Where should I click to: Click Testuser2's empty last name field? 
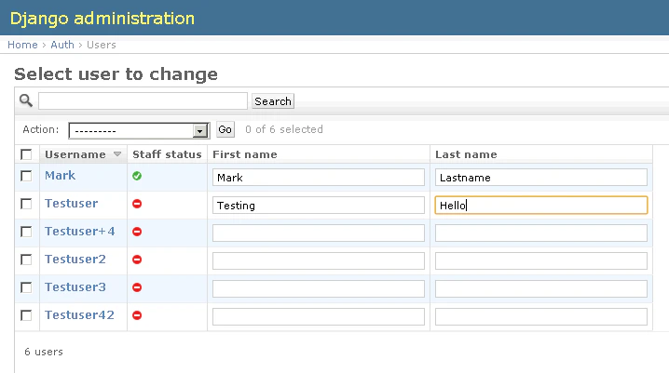click(x=541, y=261)
